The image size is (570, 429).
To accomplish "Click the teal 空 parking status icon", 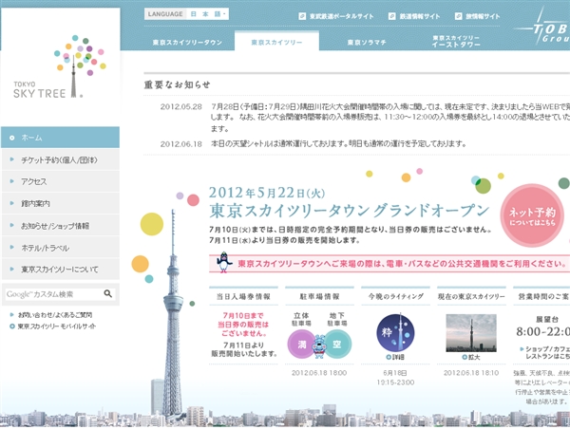I will [x=337, y=344].
